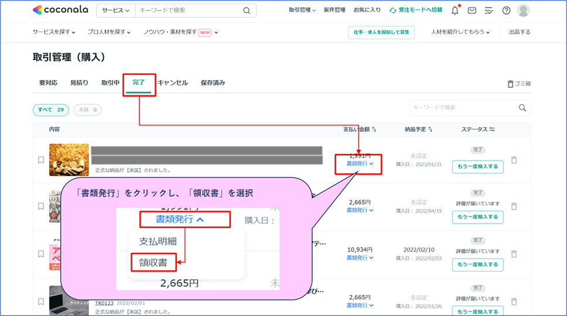Click 仕事・求人を投稿して募集 button
This screenshot has width=567, height=316.
(x=381, y=32)
